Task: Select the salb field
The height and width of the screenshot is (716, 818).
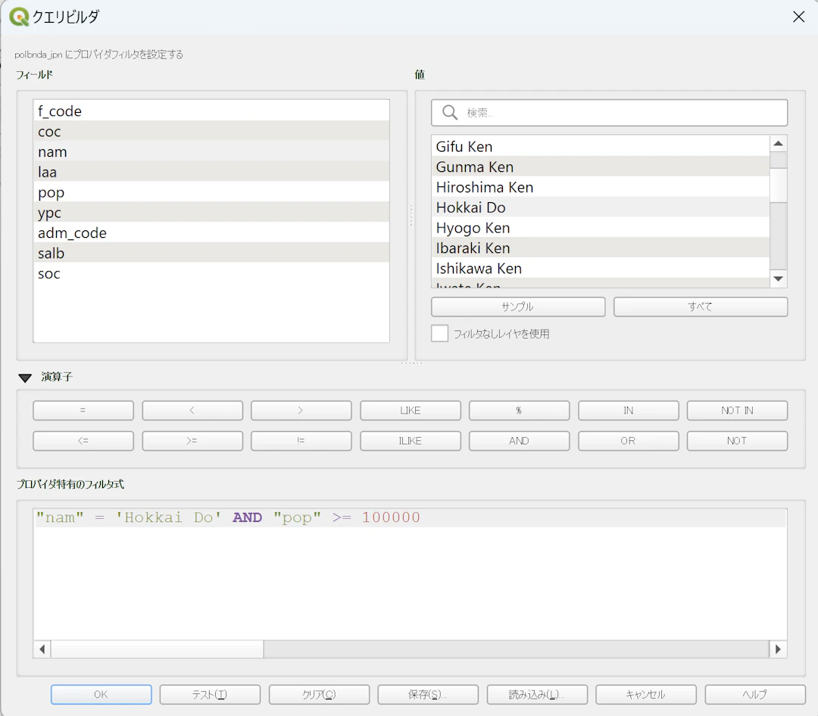Action: [x=211, y=253]
